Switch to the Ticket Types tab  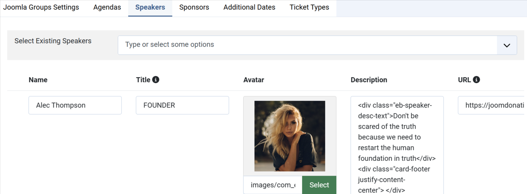pos(309,7)
